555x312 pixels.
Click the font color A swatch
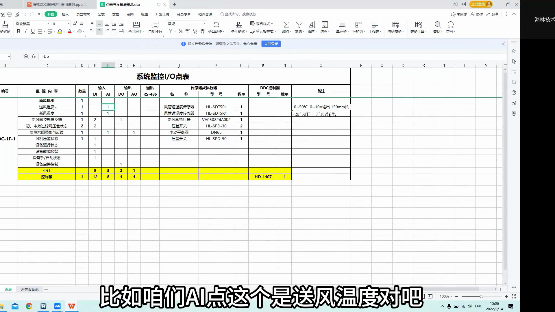pos(69,31)
